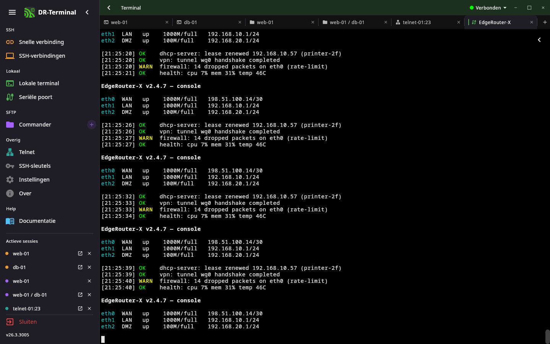Add a new Commander with the plus button
The image size is (550, 344).
pyautogui.click(x=92, y=125)
